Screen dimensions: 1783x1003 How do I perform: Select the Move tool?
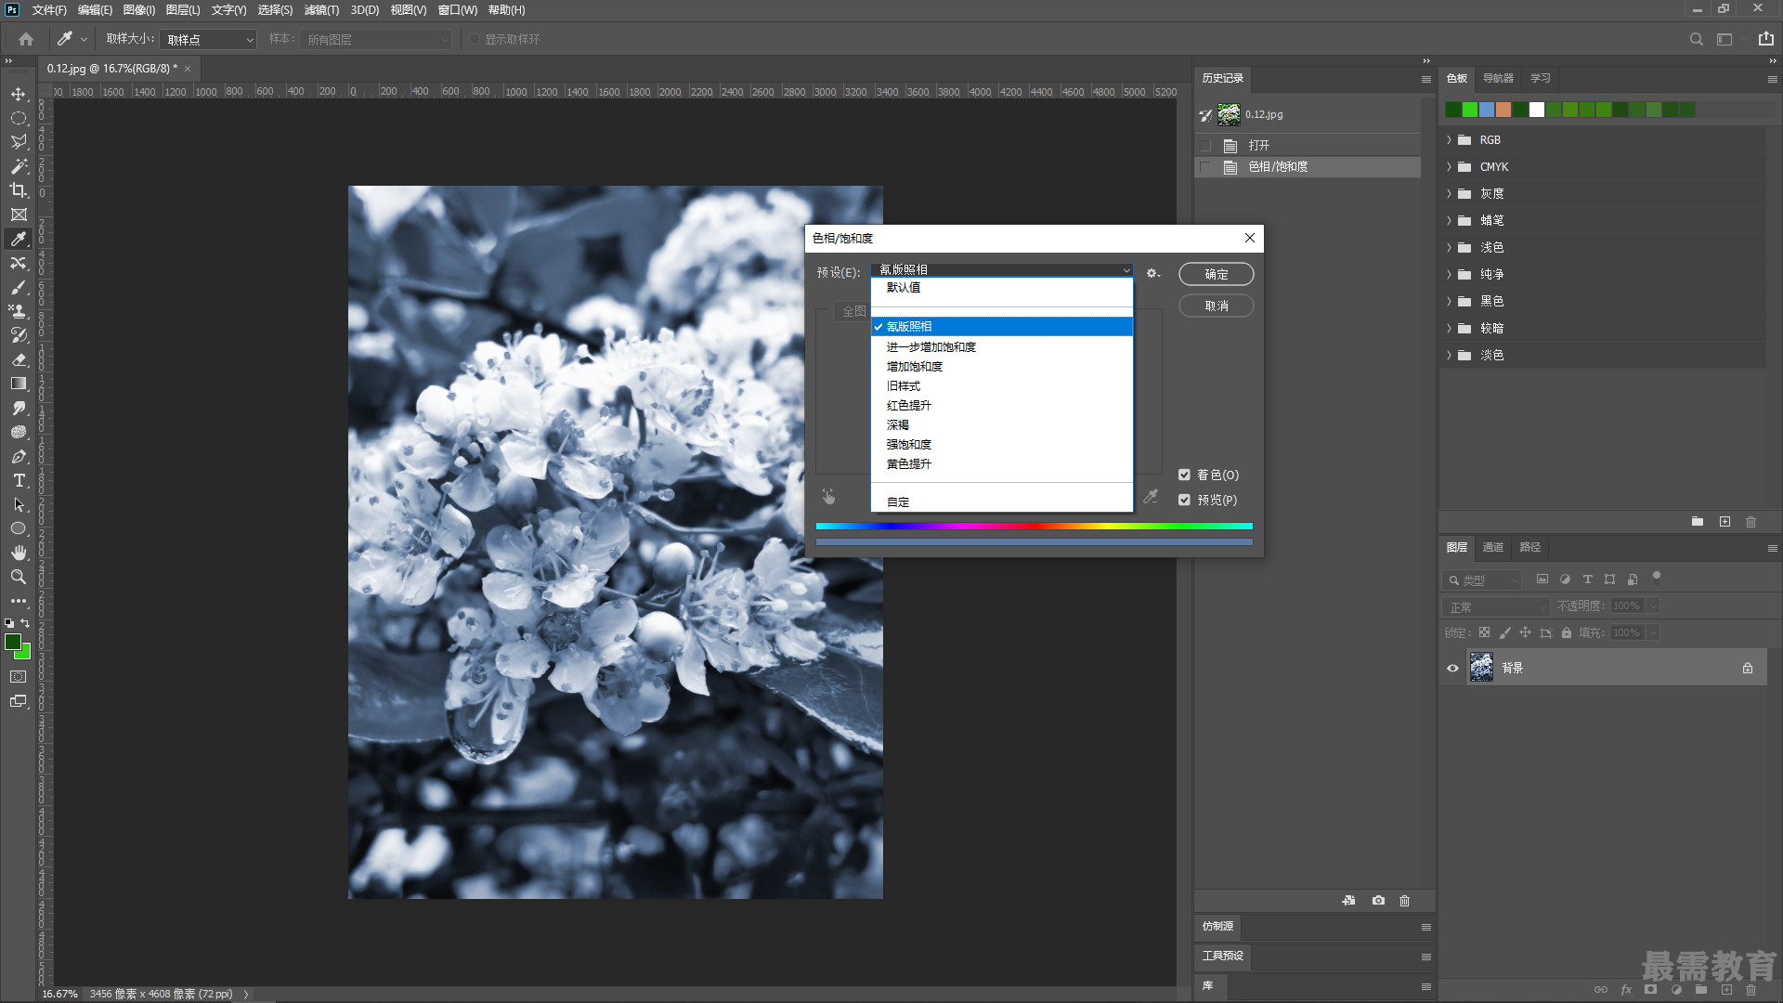(19, 94)
